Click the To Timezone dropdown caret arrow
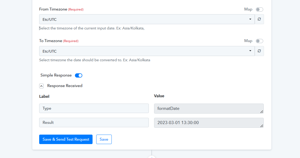The height and width of the screenshot is (158, 300). pyautogui.click(x=250, y=51)
